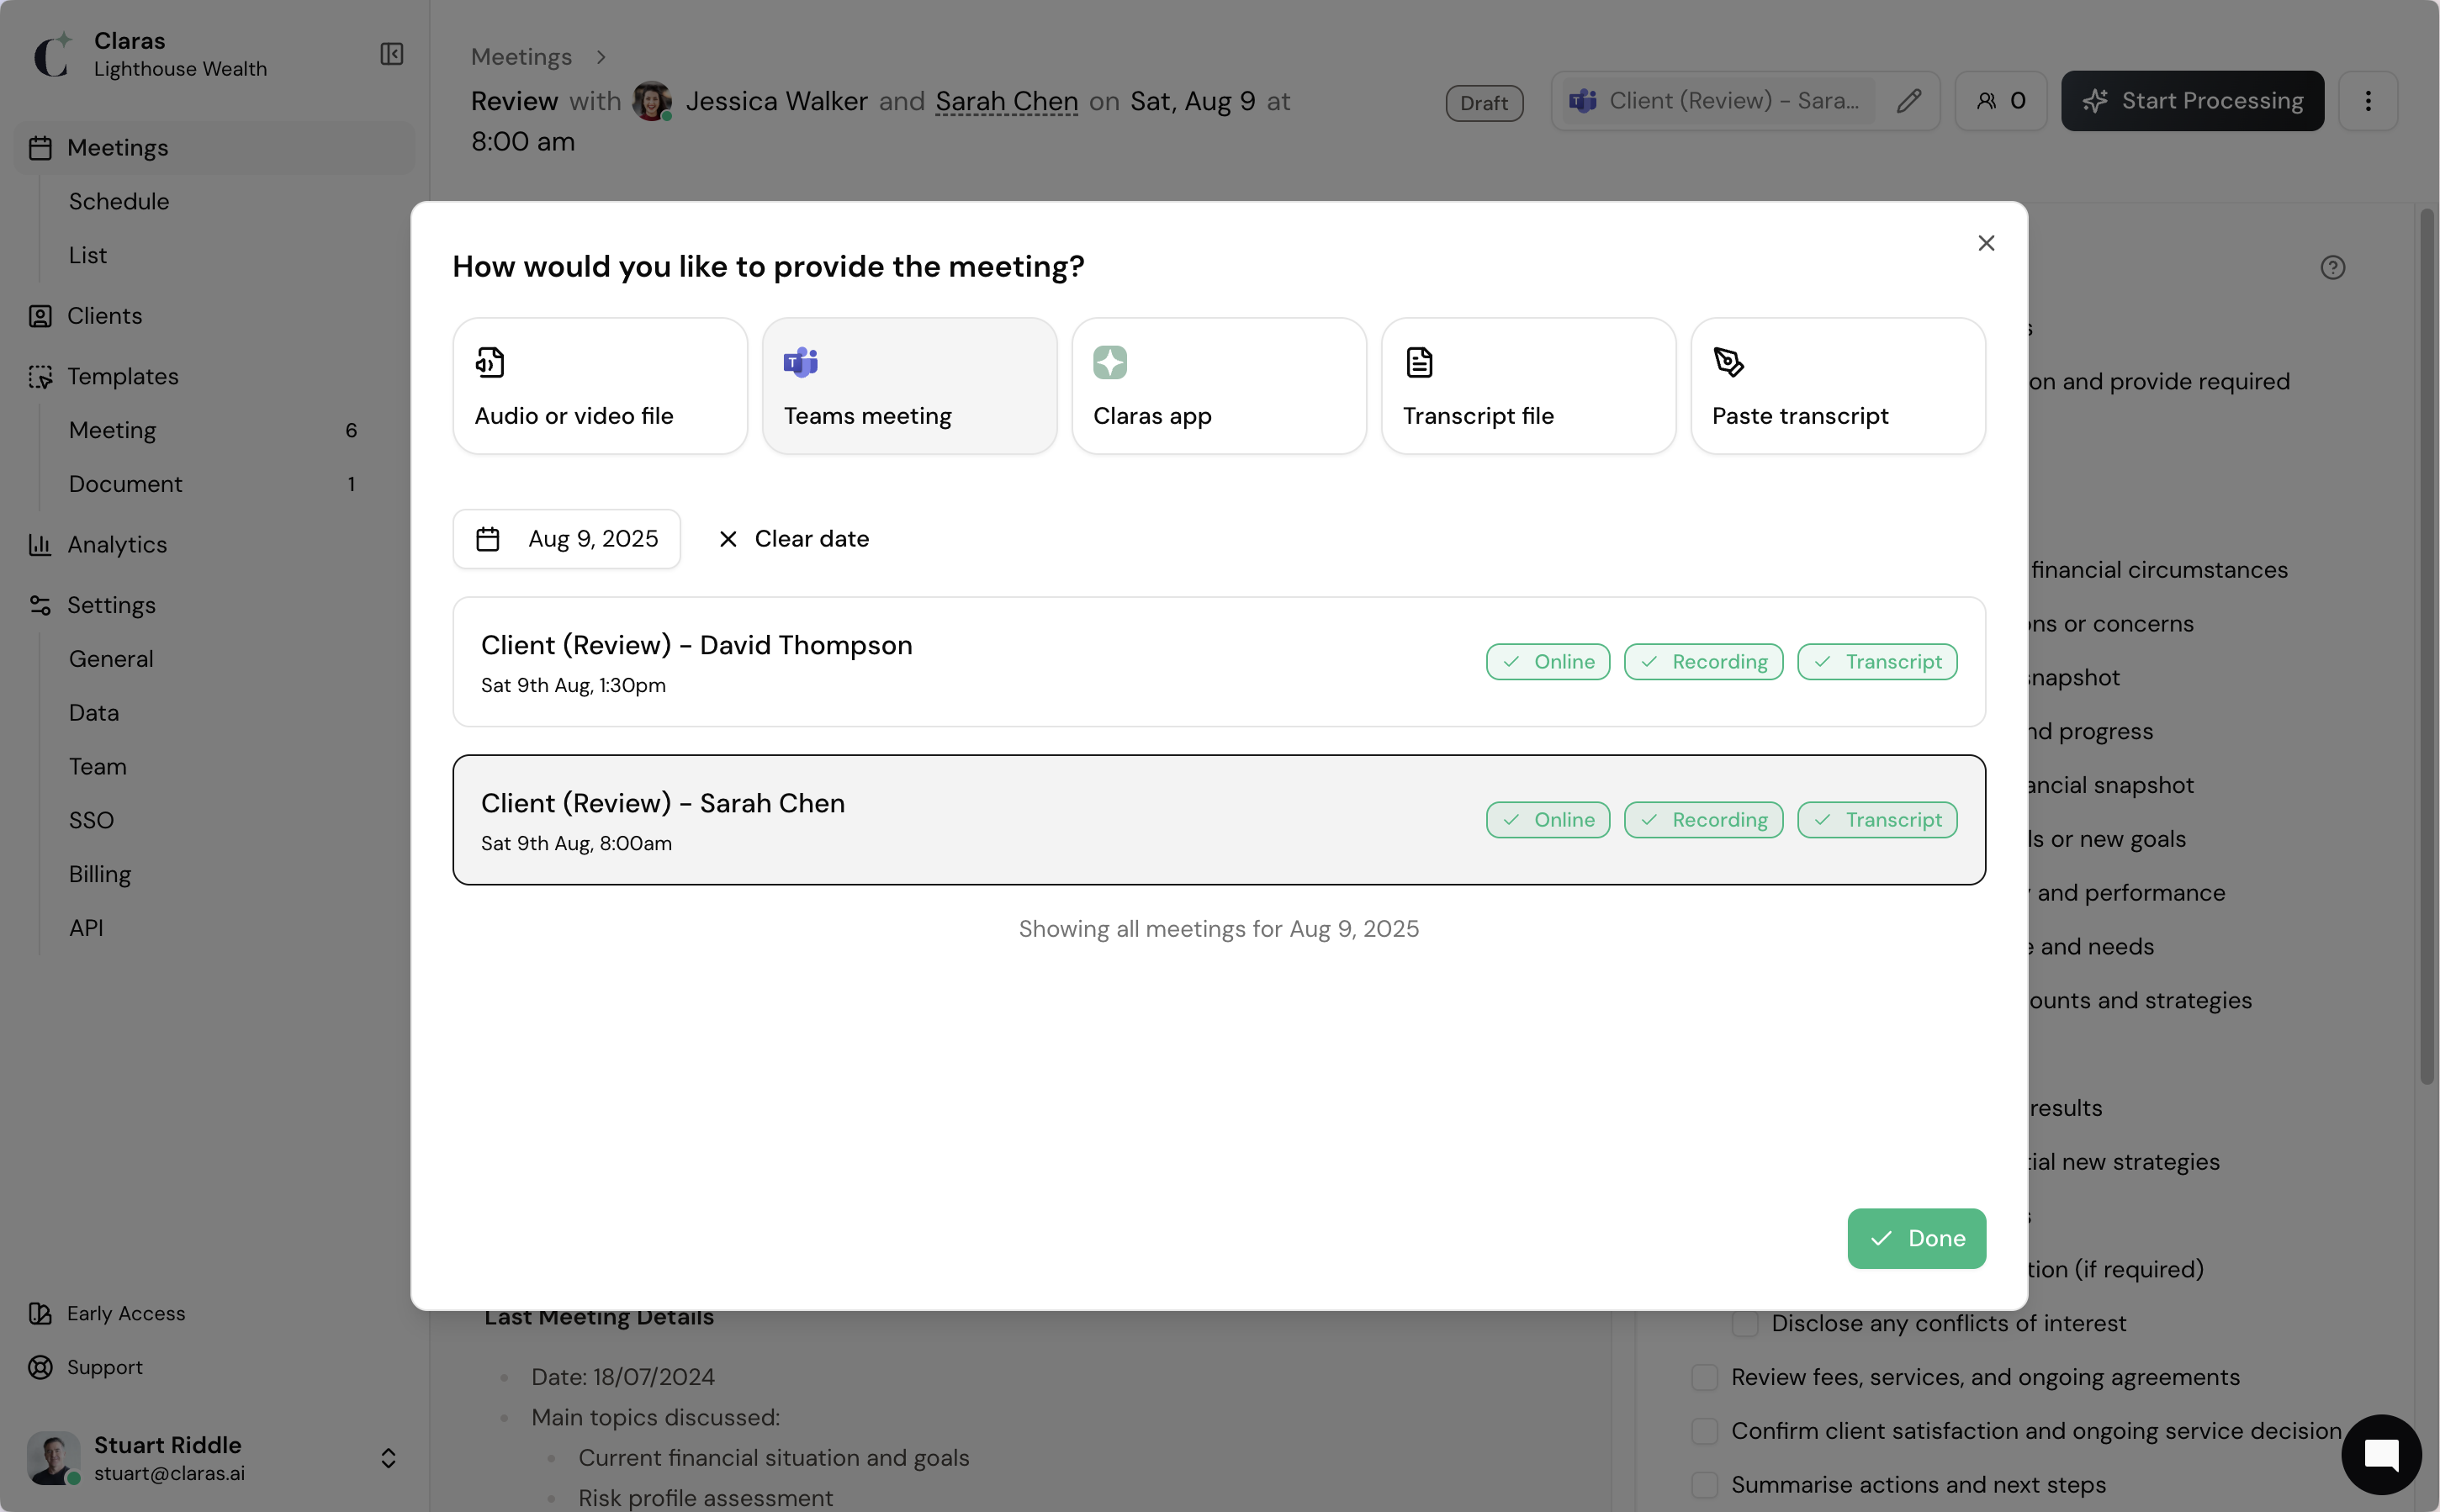Open Team settings
2440x1512 pixels.
[x=98, y=767]
